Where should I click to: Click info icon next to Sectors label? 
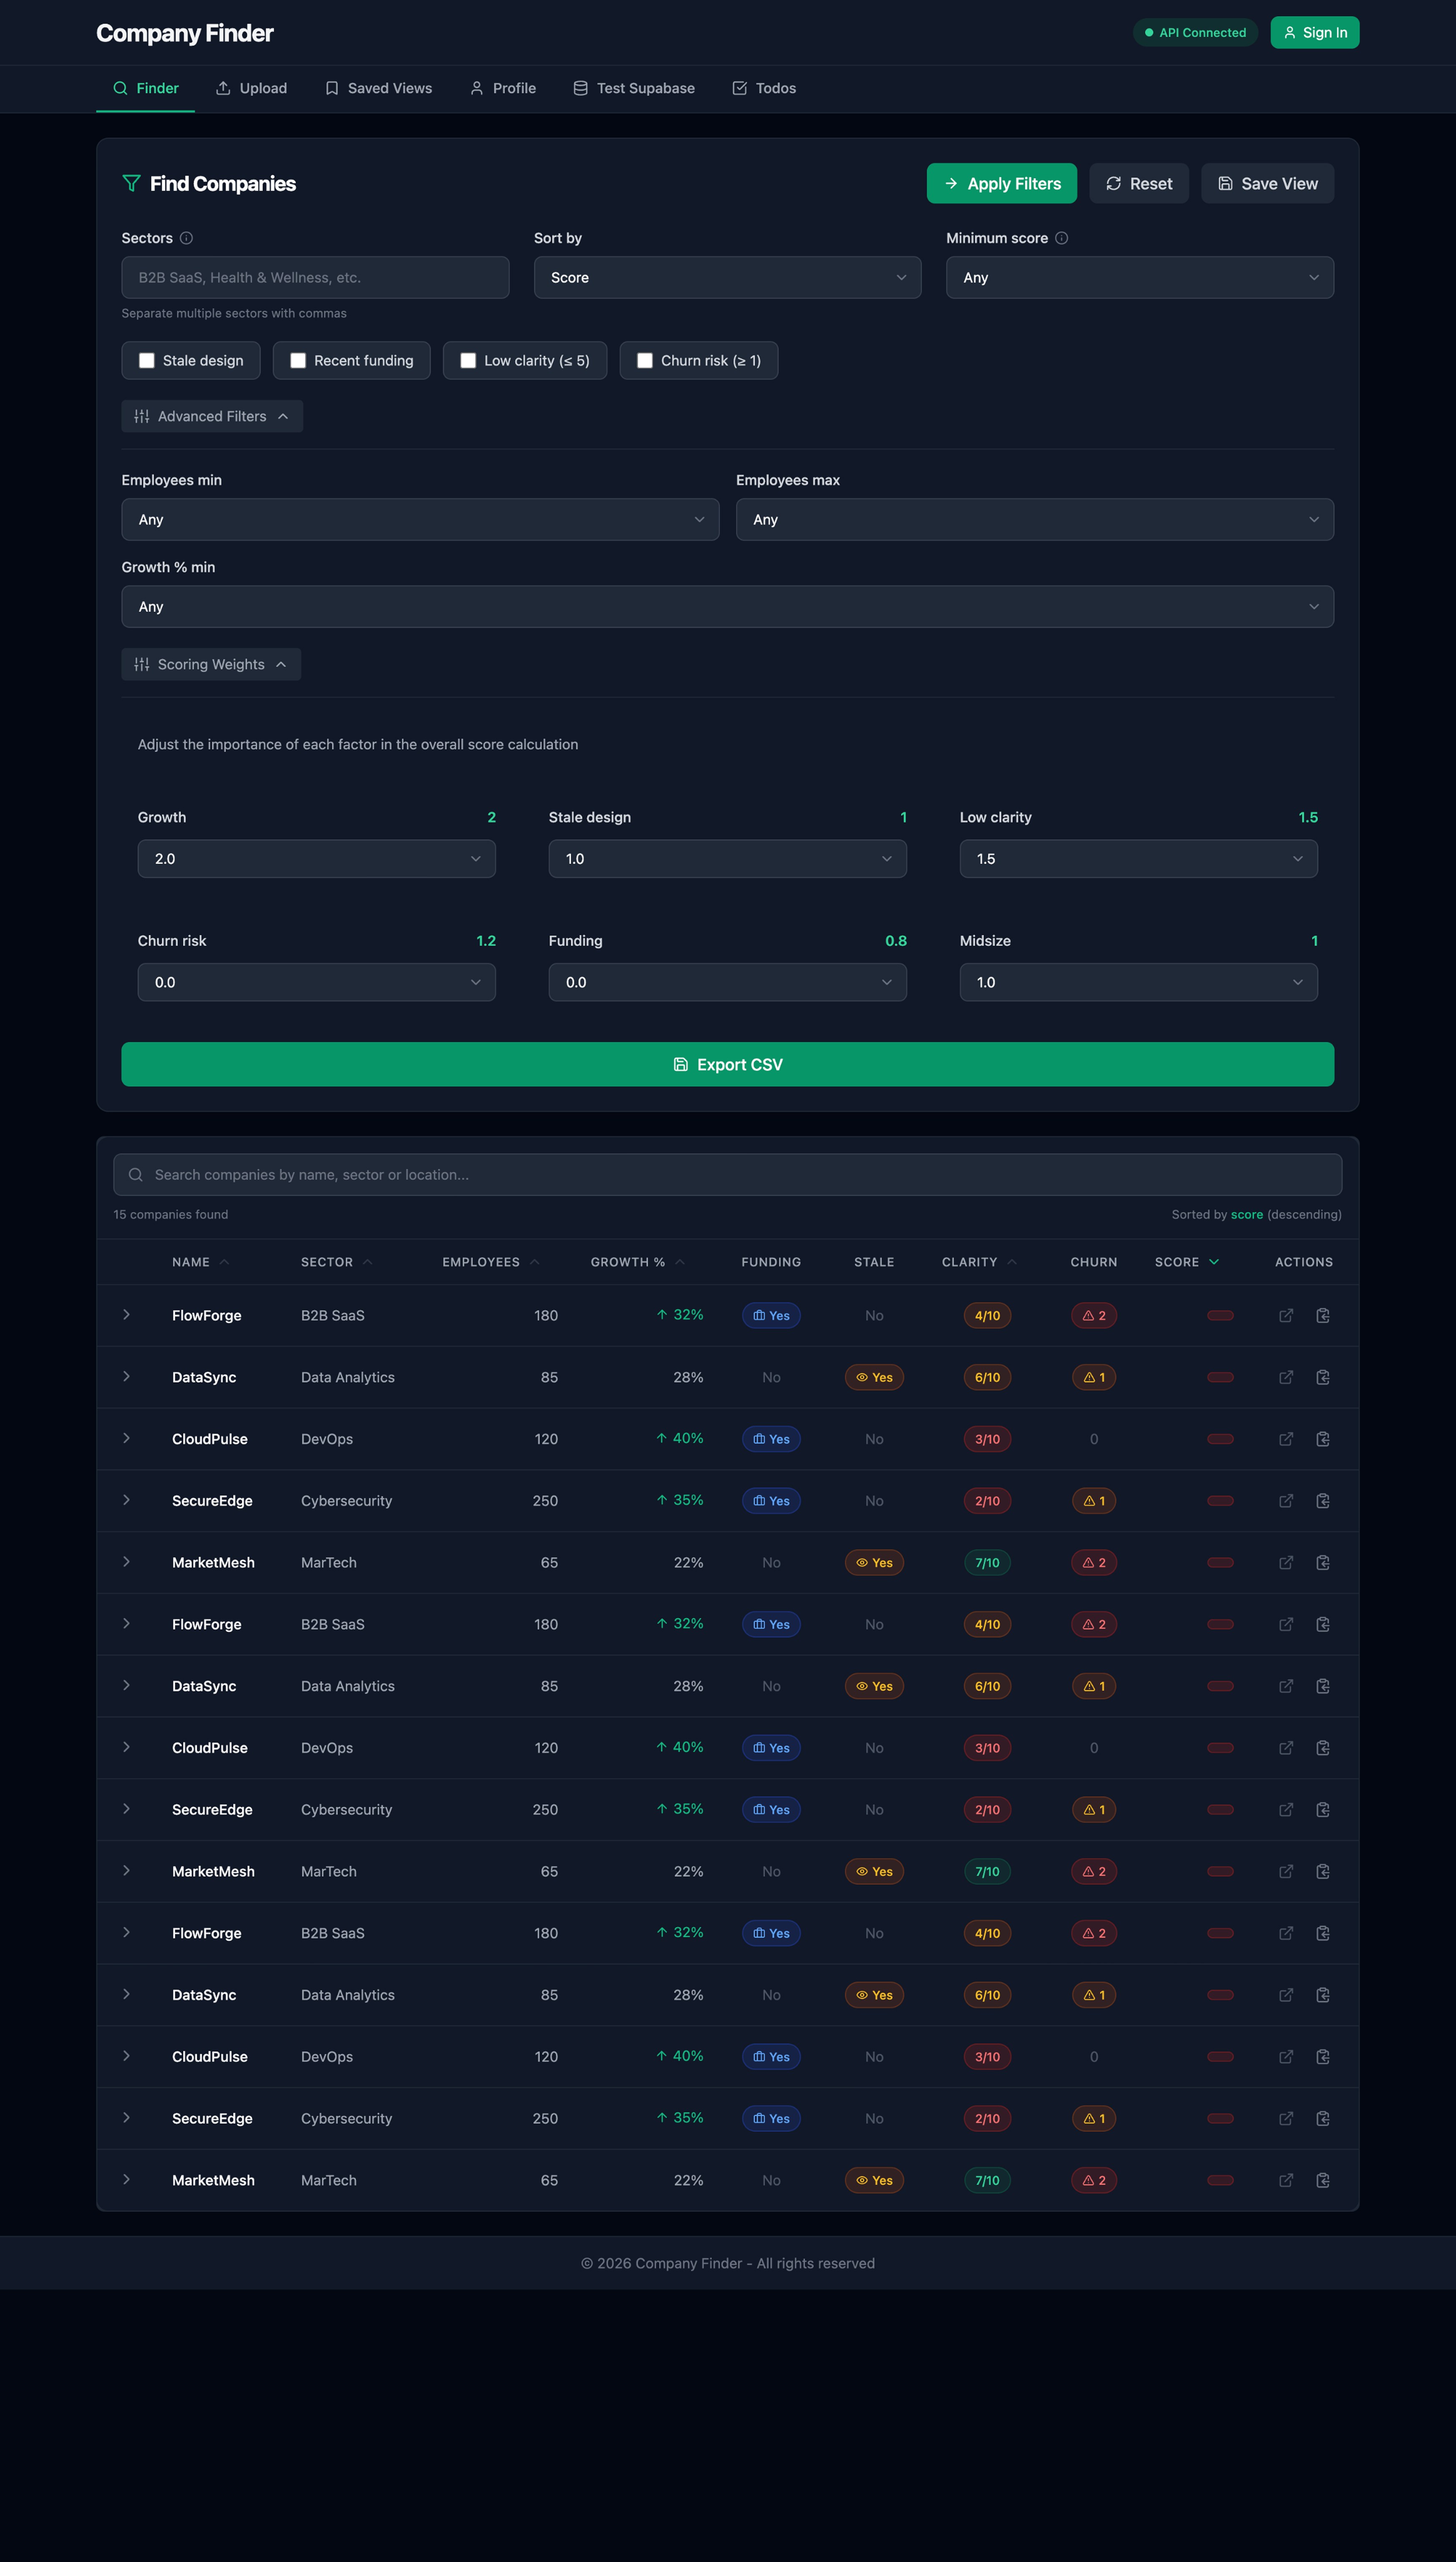[186, 238]
